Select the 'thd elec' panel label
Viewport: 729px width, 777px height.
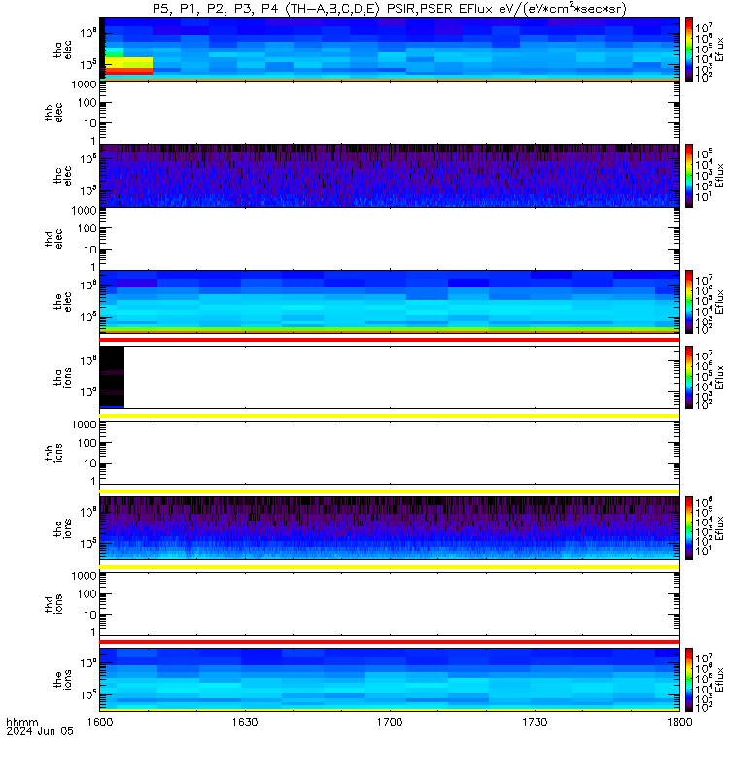click(54, 238)
